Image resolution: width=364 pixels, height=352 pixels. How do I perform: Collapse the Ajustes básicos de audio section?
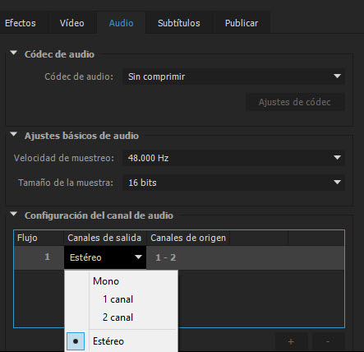click(13, 134)
